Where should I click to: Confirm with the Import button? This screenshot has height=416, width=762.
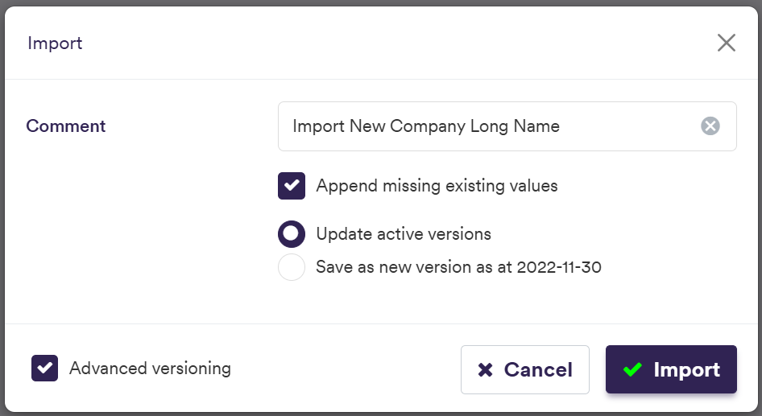point(671,370)
